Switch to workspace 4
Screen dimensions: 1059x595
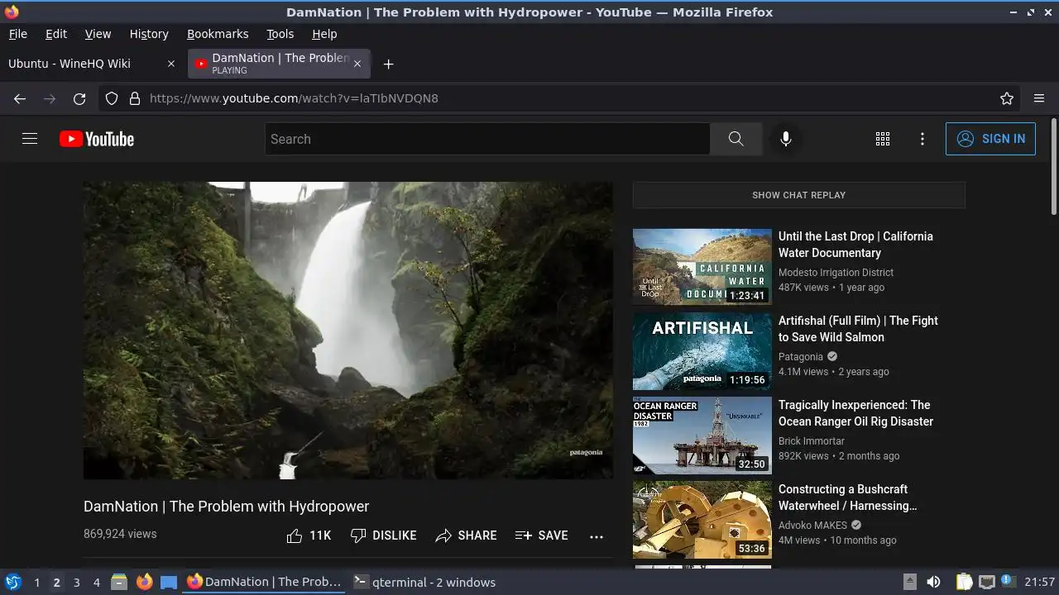96,582
